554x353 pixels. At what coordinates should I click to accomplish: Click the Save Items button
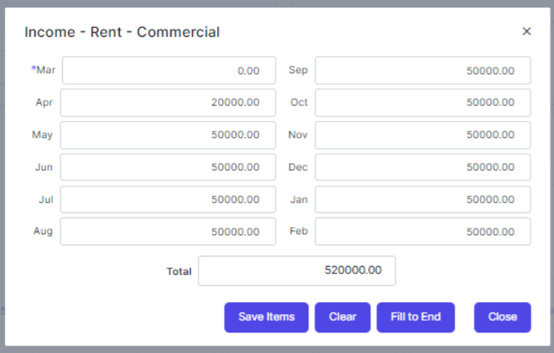pyautogui.click(x=267, y=317)
